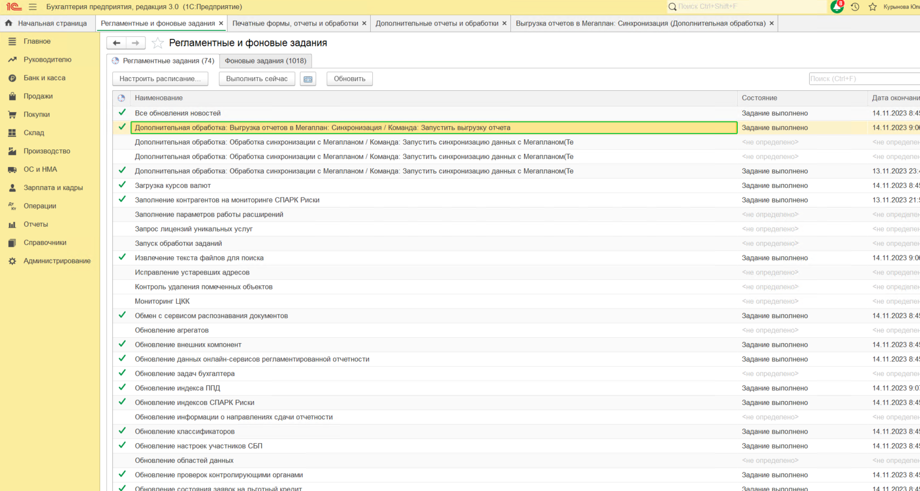Image resolution: width=920 pixels, height=491 pixels.
Task: Select the Загрузка курсов валют row
Action: tap(173, 186)
